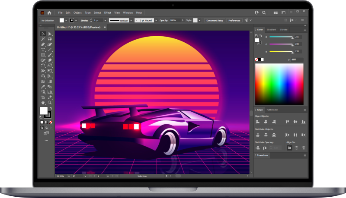Image resolution: width=346 pixels, height=198 pixels.
Task: Select the Zoom tool
Action: click(x=50, y=103)
